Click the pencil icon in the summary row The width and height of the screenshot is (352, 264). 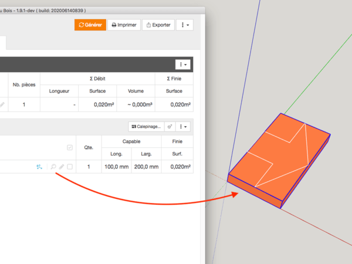2,105
